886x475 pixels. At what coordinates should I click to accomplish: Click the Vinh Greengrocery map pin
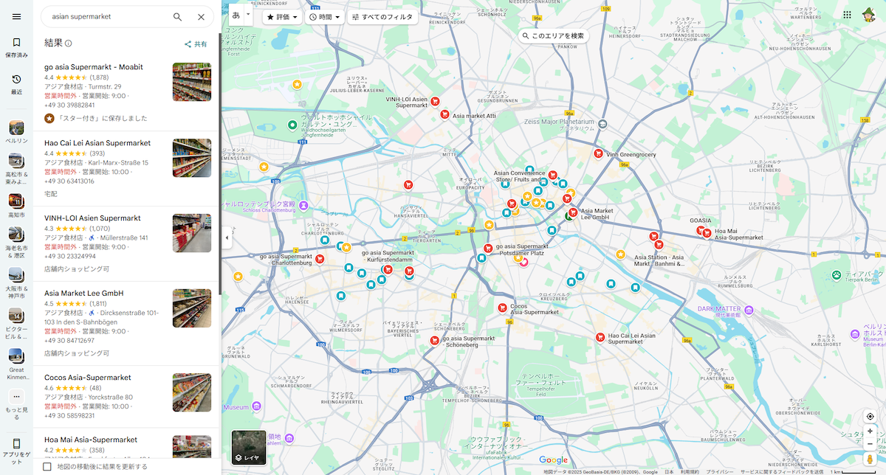pyautogui.click(x=598, y=154)
